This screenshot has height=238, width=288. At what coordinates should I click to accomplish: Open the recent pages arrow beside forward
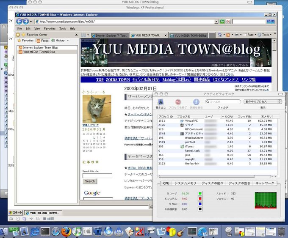coord(30,22)
